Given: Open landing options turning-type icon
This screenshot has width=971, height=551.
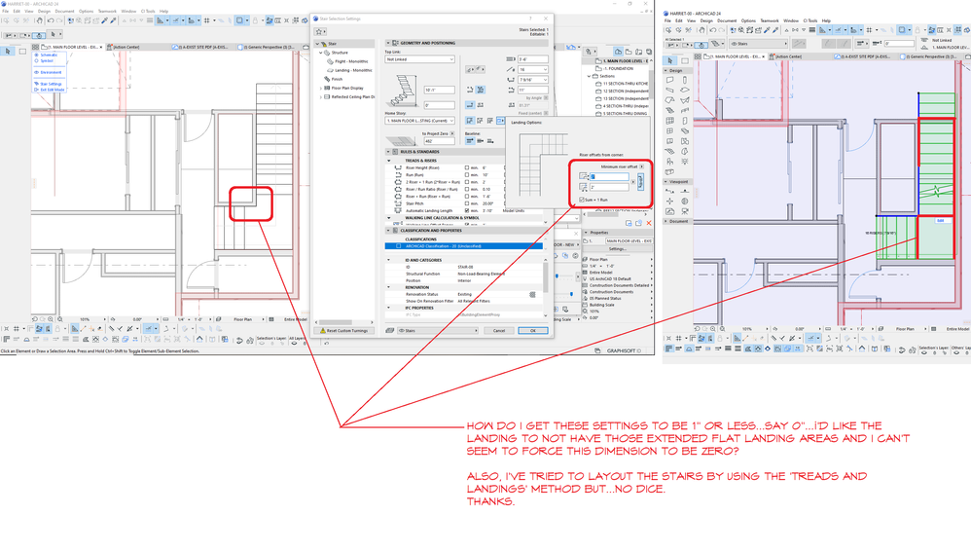Looking at the screenshot, I should click(500, 121).
